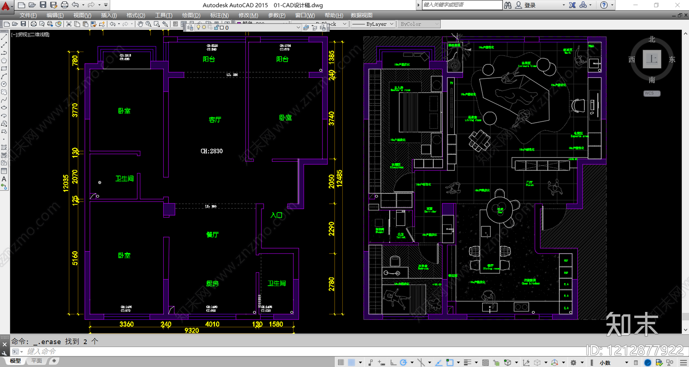Click the Cut scissors icon
The height and width of the screenshot is (367, 689).
pyautogui.click(x=69, y=24)
